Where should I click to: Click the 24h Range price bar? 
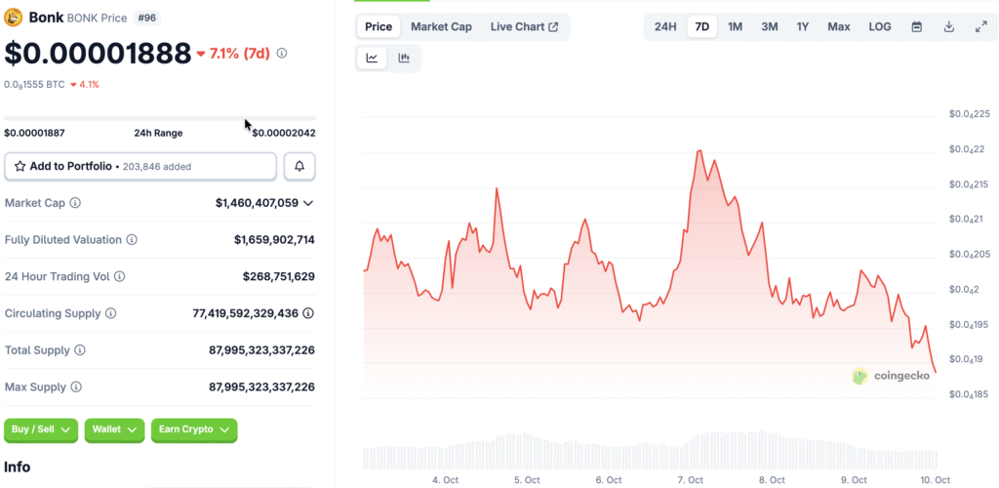click(160, 118)
